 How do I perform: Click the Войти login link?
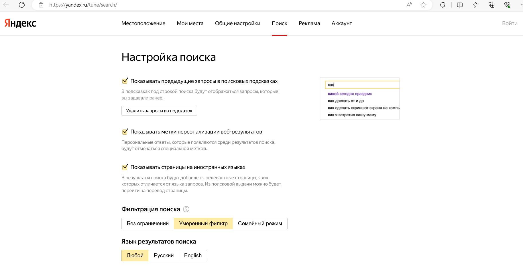[510, 23]
